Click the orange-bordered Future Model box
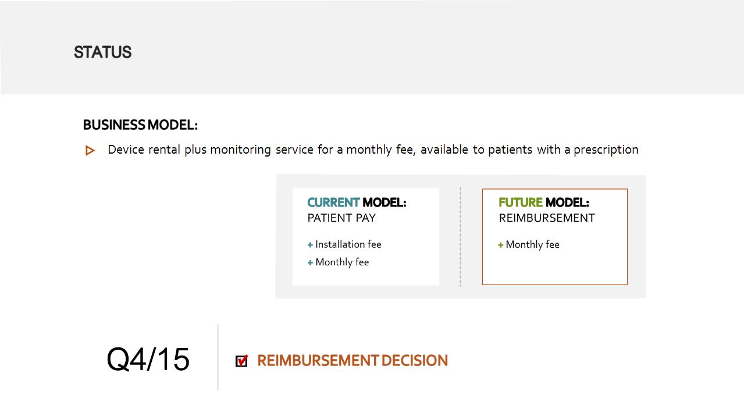Screen dimensions: 744x419 pyautogui.click(x=555, y=237)
